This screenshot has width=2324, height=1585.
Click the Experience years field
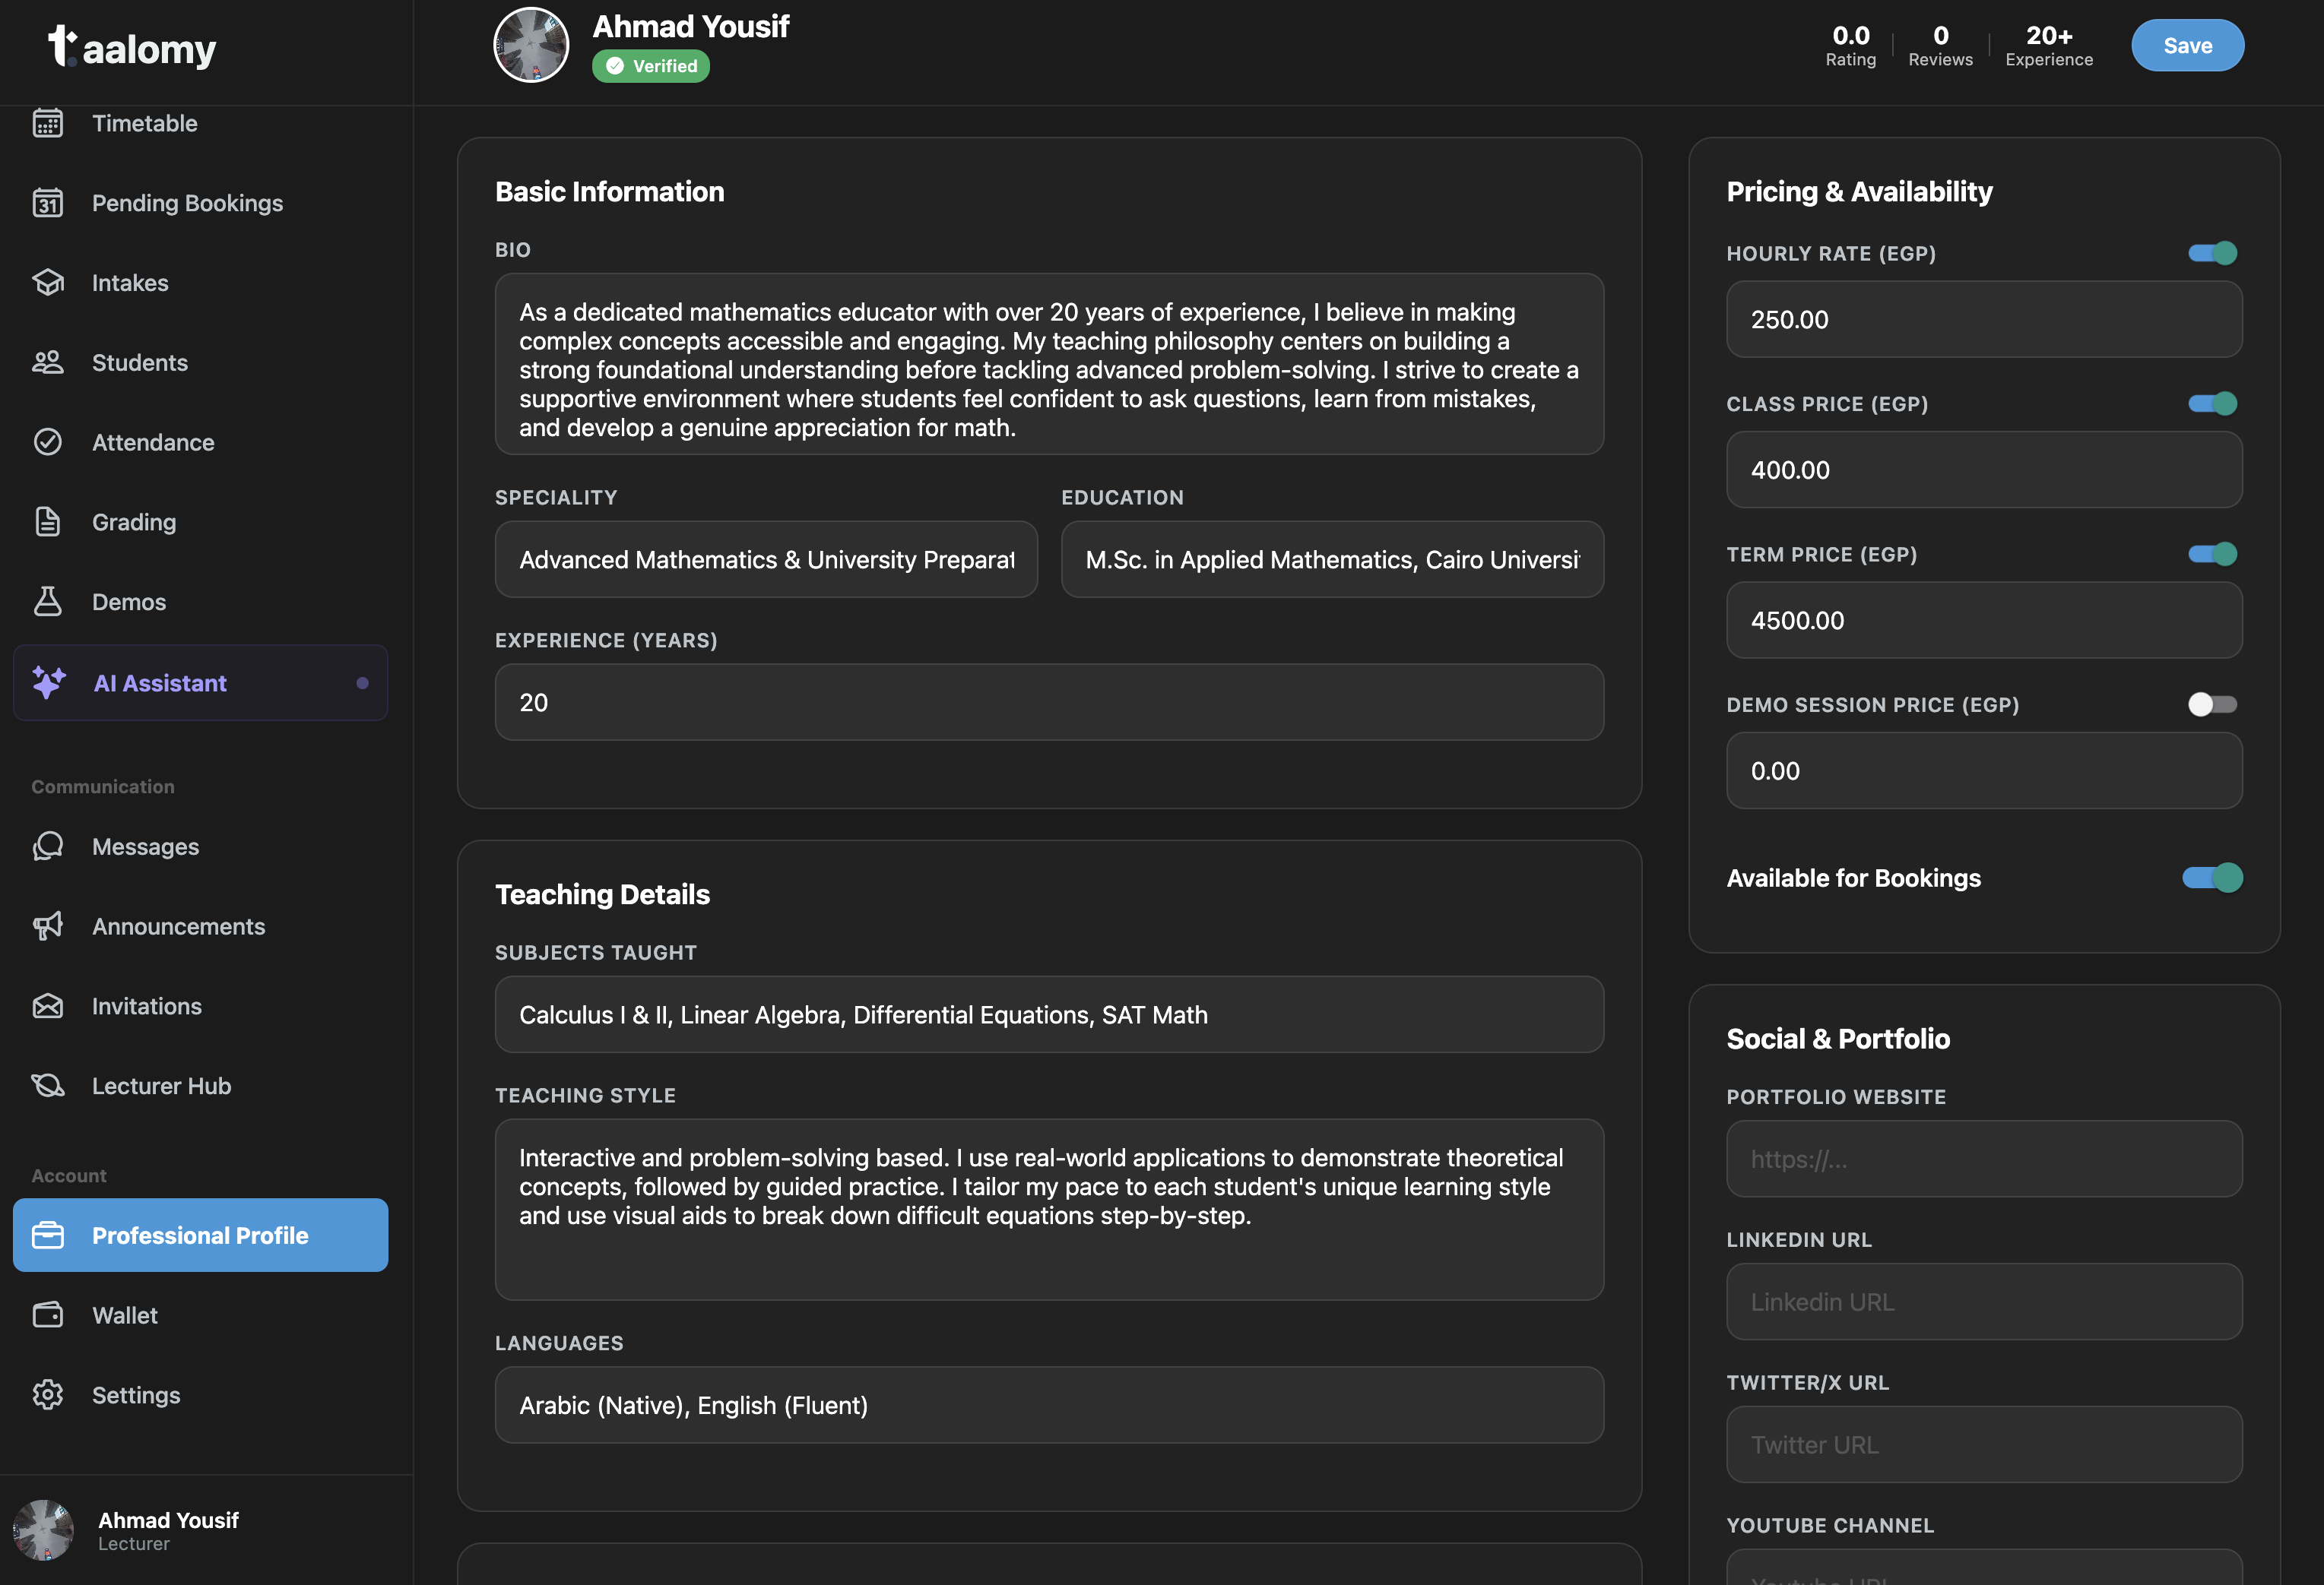[x=1049, y=701]
